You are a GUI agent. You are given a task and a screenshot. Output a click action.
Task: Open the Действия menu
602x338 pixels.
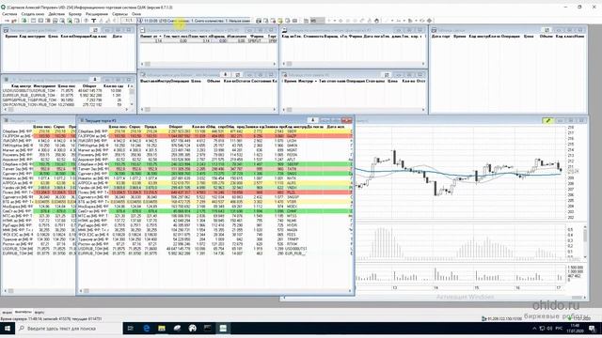[56, 14]
